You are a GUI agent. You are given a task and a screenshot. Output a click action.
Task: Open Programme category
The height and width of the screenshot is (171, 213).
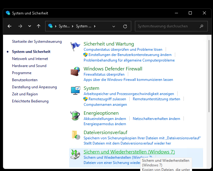point(22,73)
